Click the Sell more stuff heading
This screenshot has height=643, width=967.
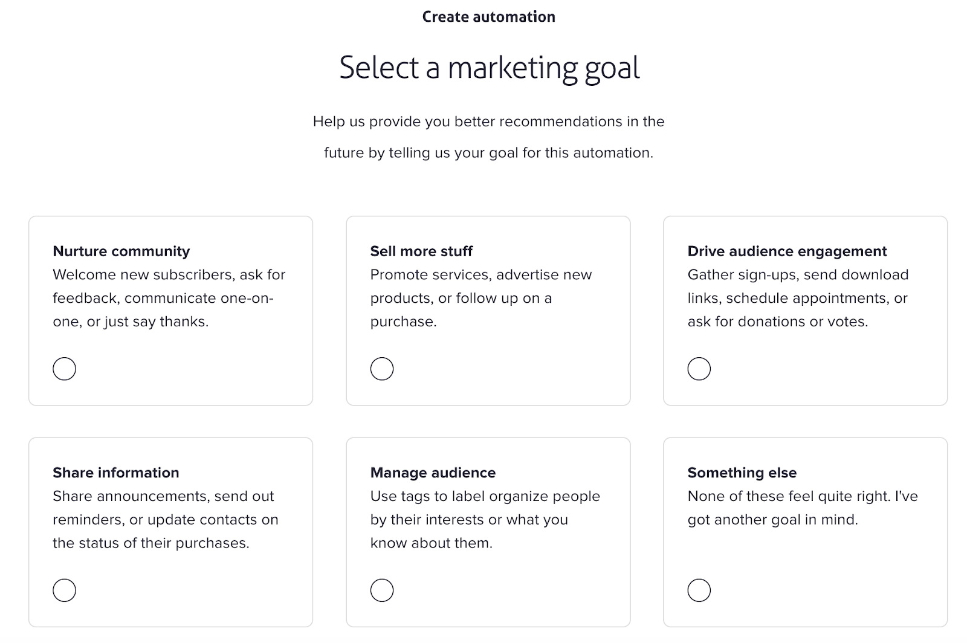(421, 251)
